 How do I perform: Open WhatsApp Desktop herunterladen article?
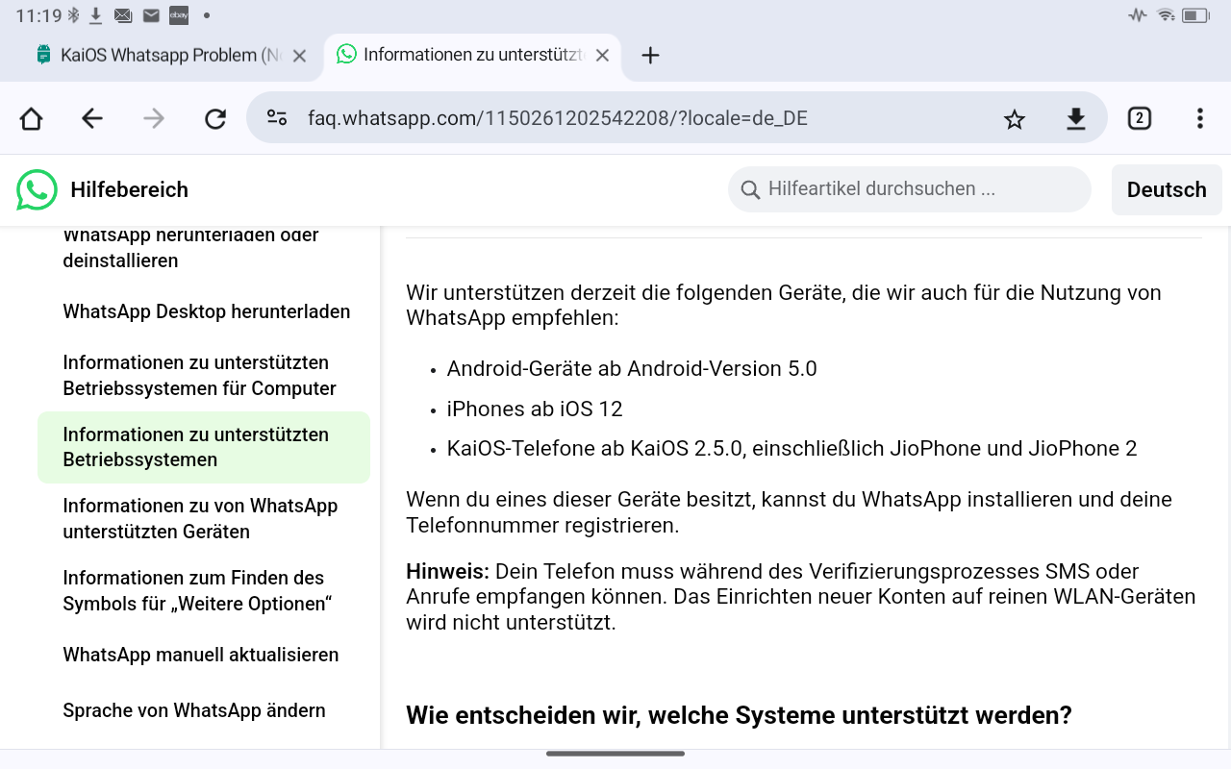point(207,311)
